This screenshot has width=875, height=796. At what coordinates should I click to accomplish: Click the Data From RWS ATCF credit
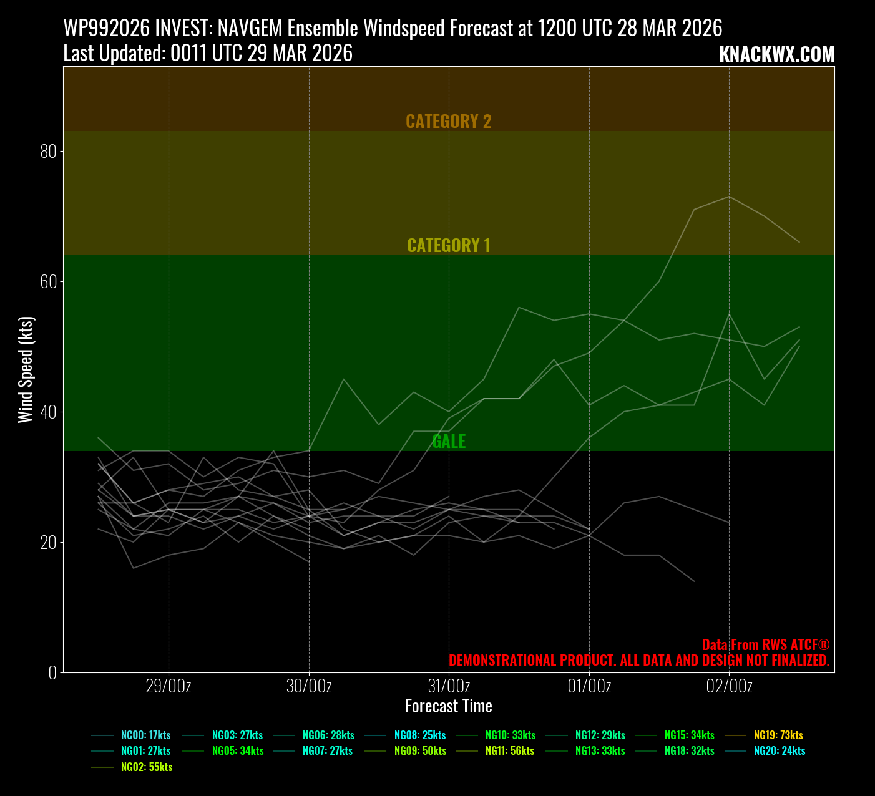765,644
